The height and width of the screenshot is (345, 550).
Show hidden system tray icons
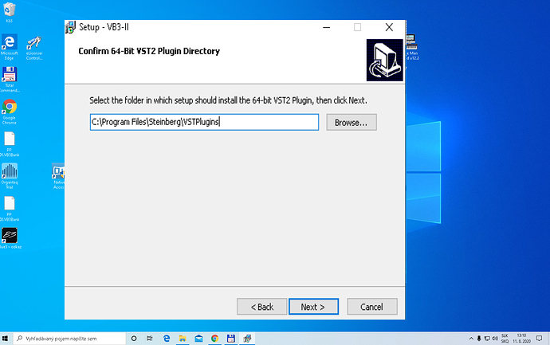(471, 339)
